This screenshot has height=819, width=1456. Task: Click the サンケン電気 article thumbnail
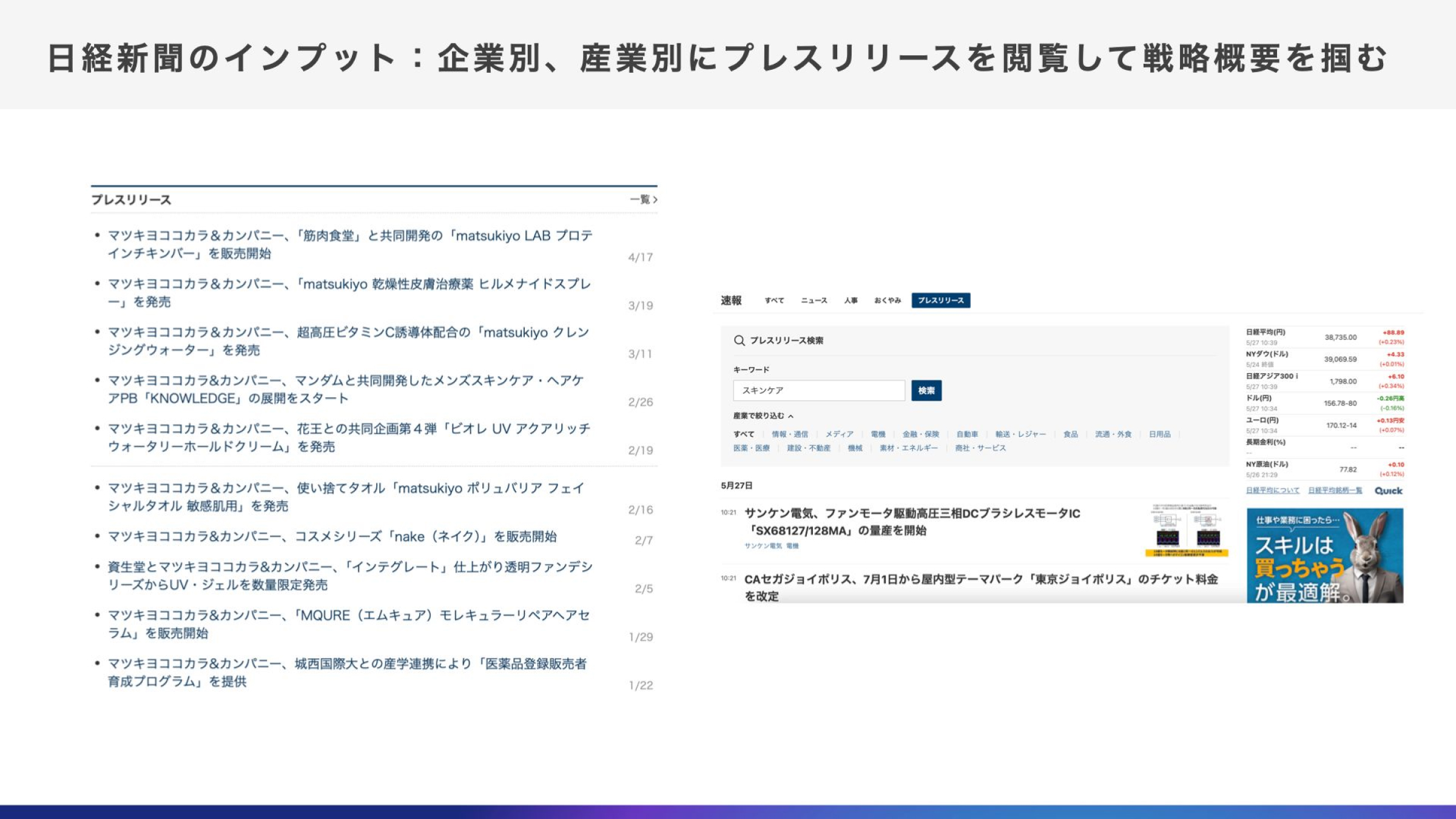1186,530
